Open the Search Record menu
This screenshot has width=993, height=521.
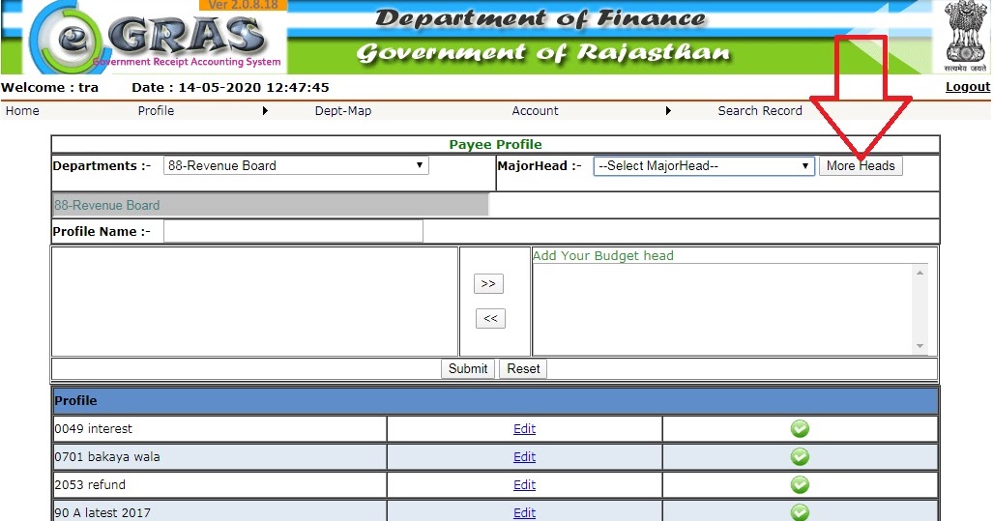pos(760,111)
